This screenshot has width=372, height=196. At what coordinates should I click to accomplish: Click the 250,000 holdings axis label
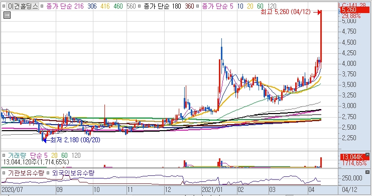(x=352, y=178)
